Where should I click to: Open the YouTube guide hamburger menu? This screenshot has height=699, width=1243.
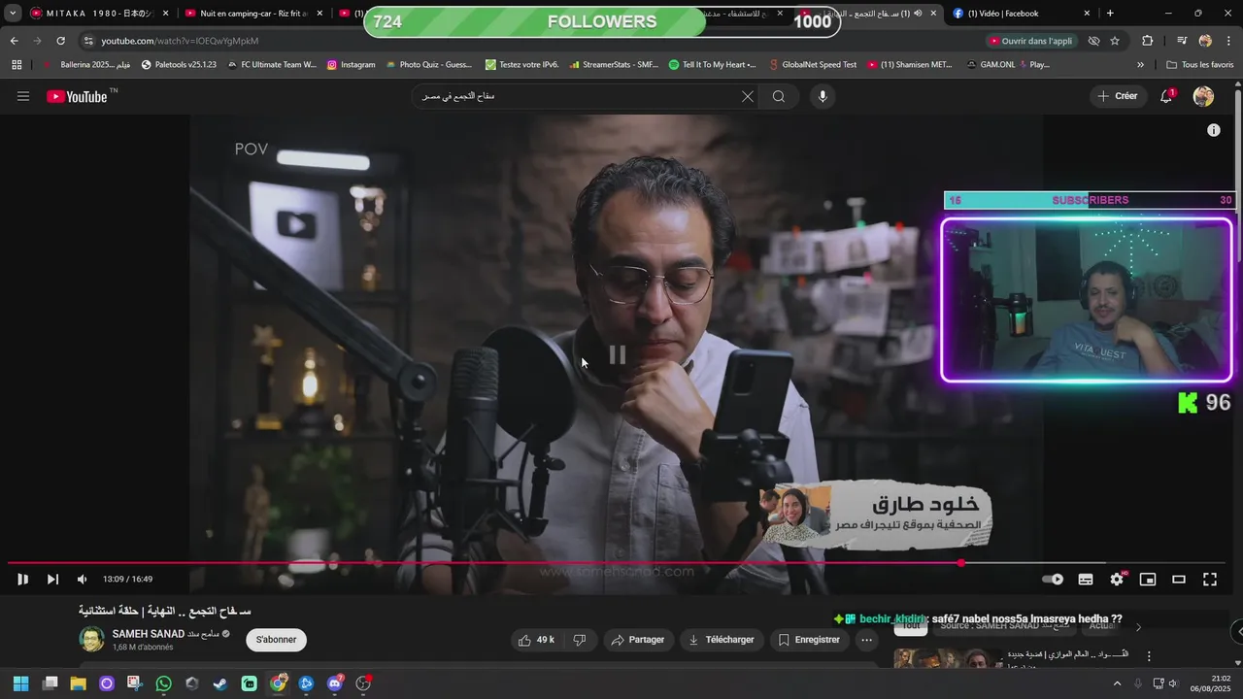[x=23, y=96]
